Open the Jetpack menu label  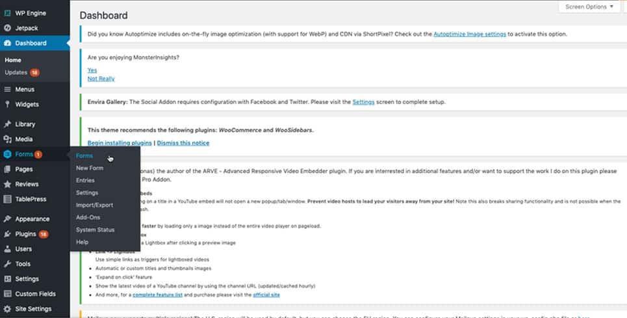[x=27, y=28]
